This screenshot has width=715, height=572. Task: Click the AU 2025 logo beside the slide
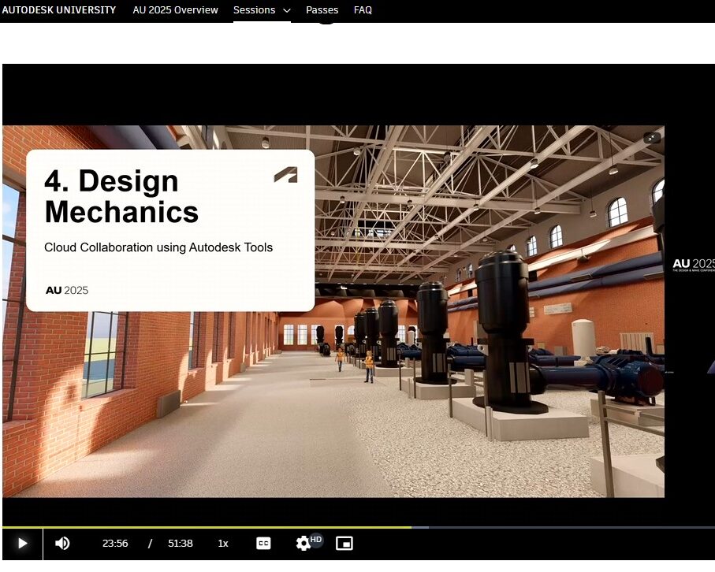coord(693,265)
